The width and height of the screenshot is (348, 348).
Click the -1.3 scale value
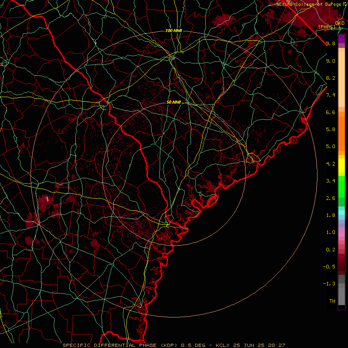[x=329, y=284]
